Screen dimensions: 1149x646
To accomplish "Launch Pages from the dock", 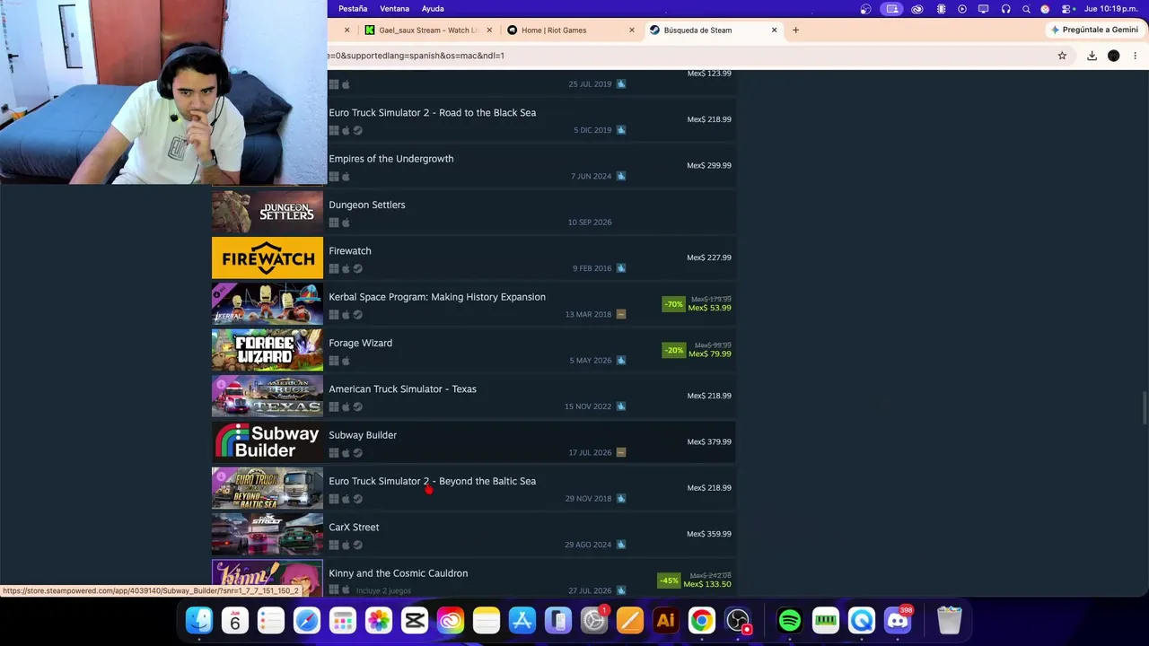I will 630,620.
